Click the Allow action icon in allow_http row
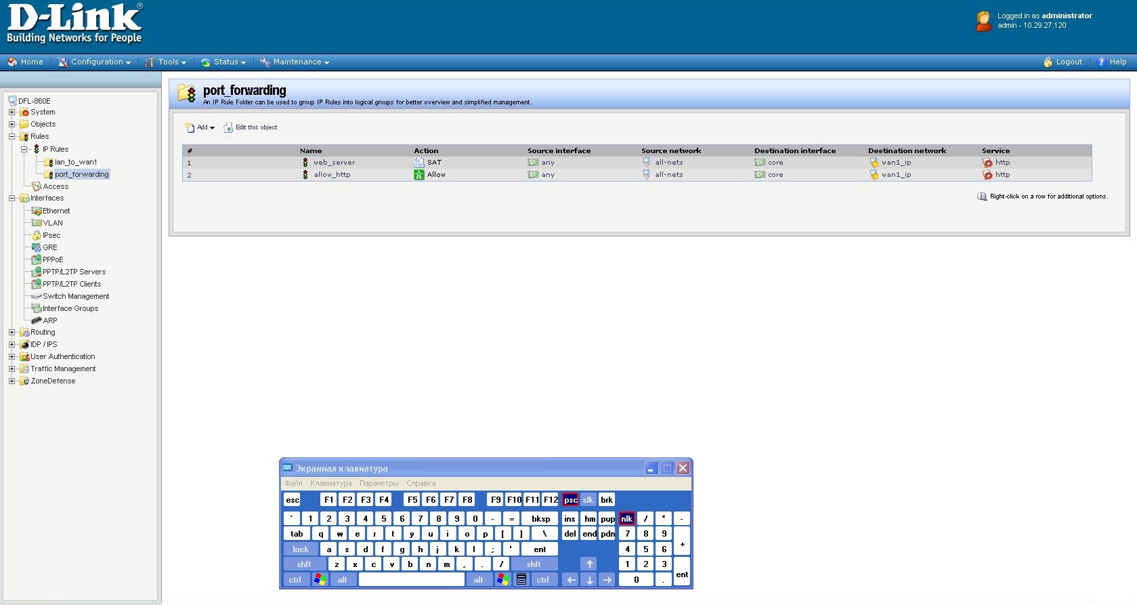The image size is (1137, 605). [419, 175]
